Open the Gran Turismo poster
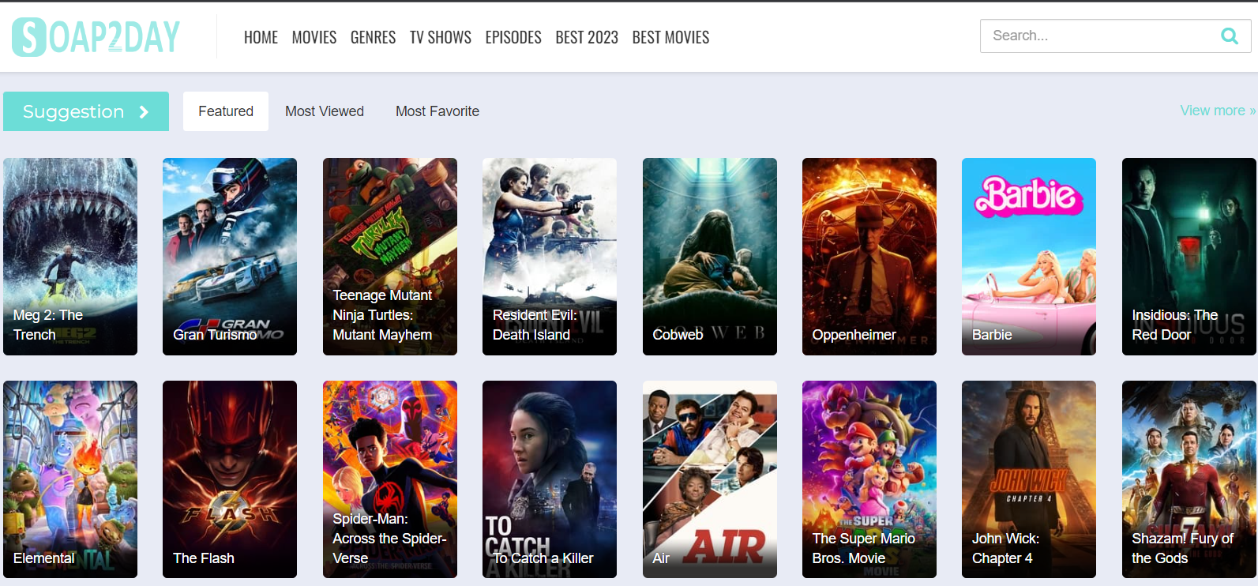The width and height of the screenshot is (1258, 586). tap(230, 257)
